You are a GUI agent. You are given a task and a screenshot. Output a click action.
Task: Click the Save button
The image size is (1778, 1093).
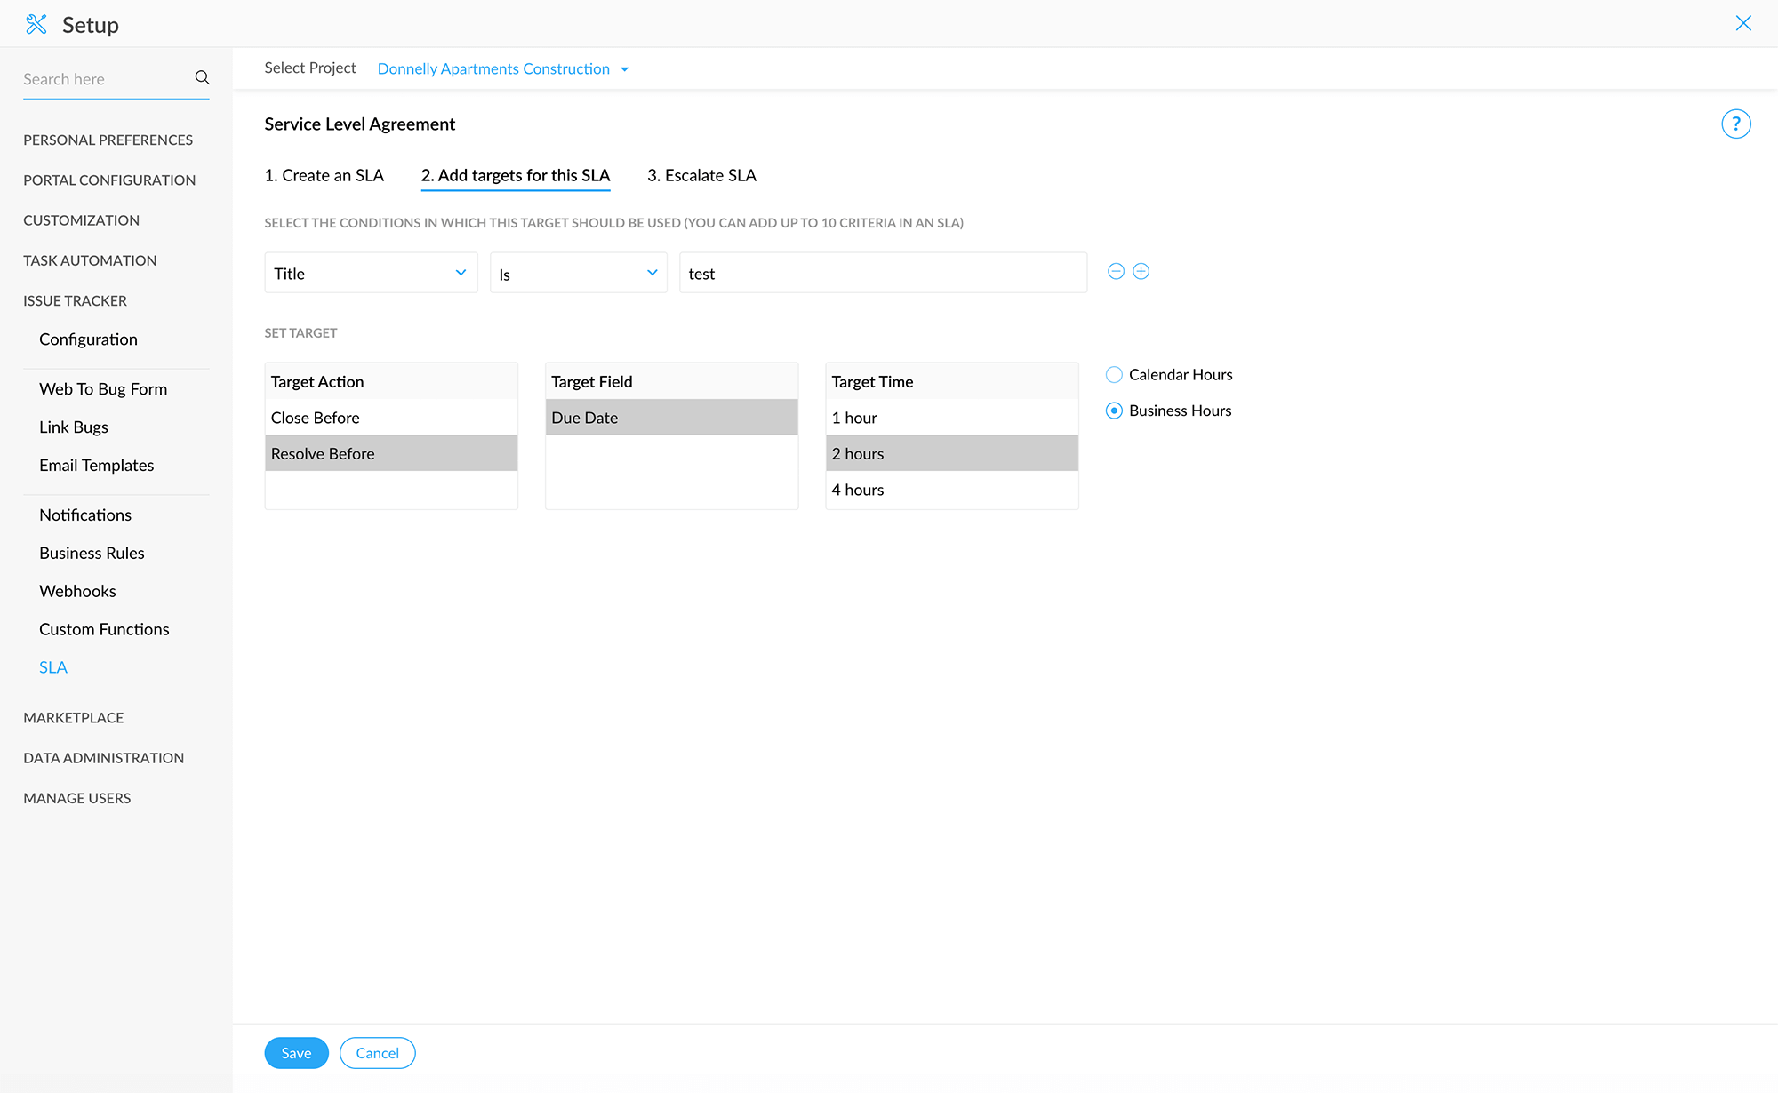[296, 1053]
